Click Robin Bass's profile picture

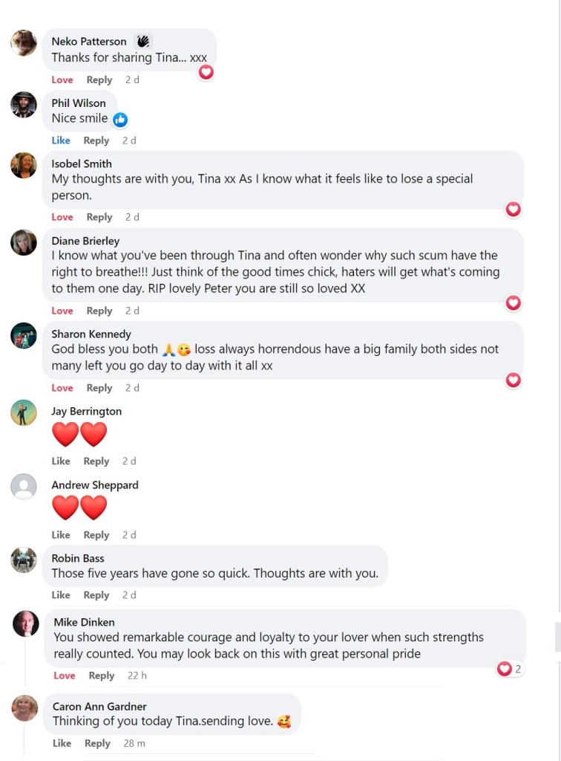click(x=24, y=560)
